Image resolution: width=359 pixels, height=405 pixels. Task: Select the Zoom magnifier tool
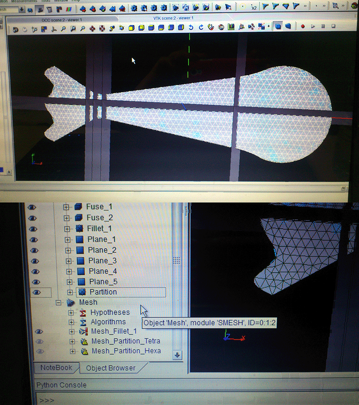pyautogui.click(x=83, y=28)
